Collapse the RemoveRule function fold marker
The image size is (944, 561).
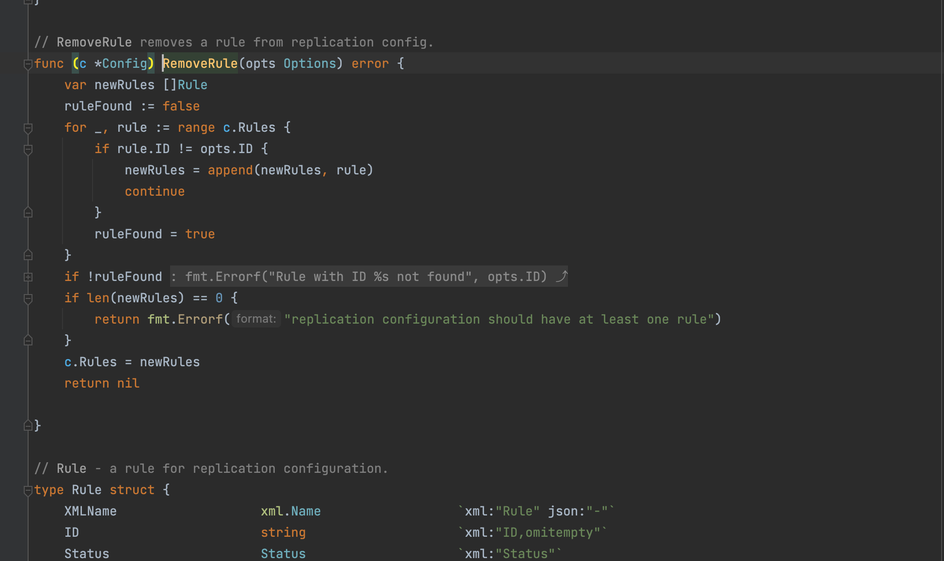point(28,64)
